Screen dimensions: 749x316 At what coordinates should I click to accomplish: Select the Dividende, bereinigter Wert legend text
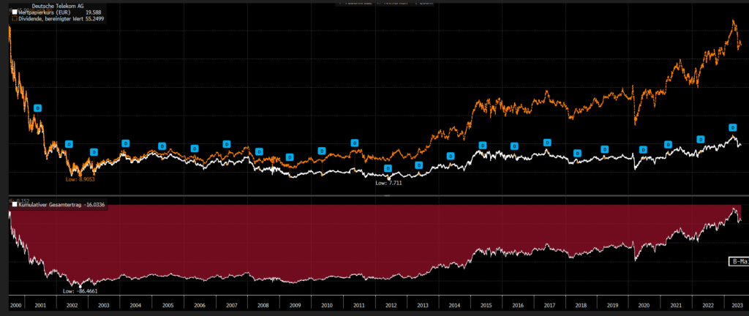point(55,18)
